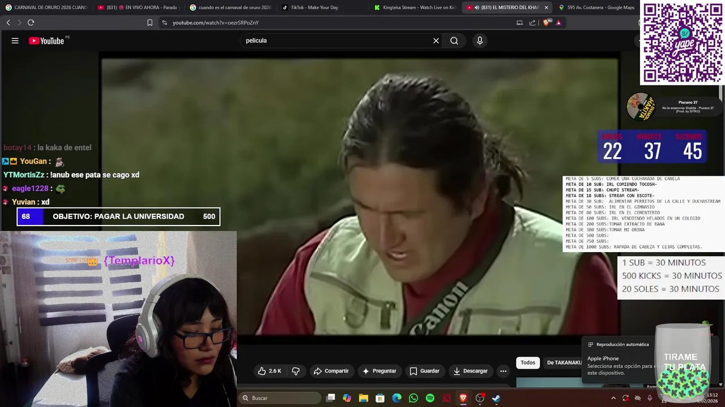Image resolution: width=725 pixels, height=407 pixels.
Task: Open Dota 2 red icon in taskbar
Action: 447,398
